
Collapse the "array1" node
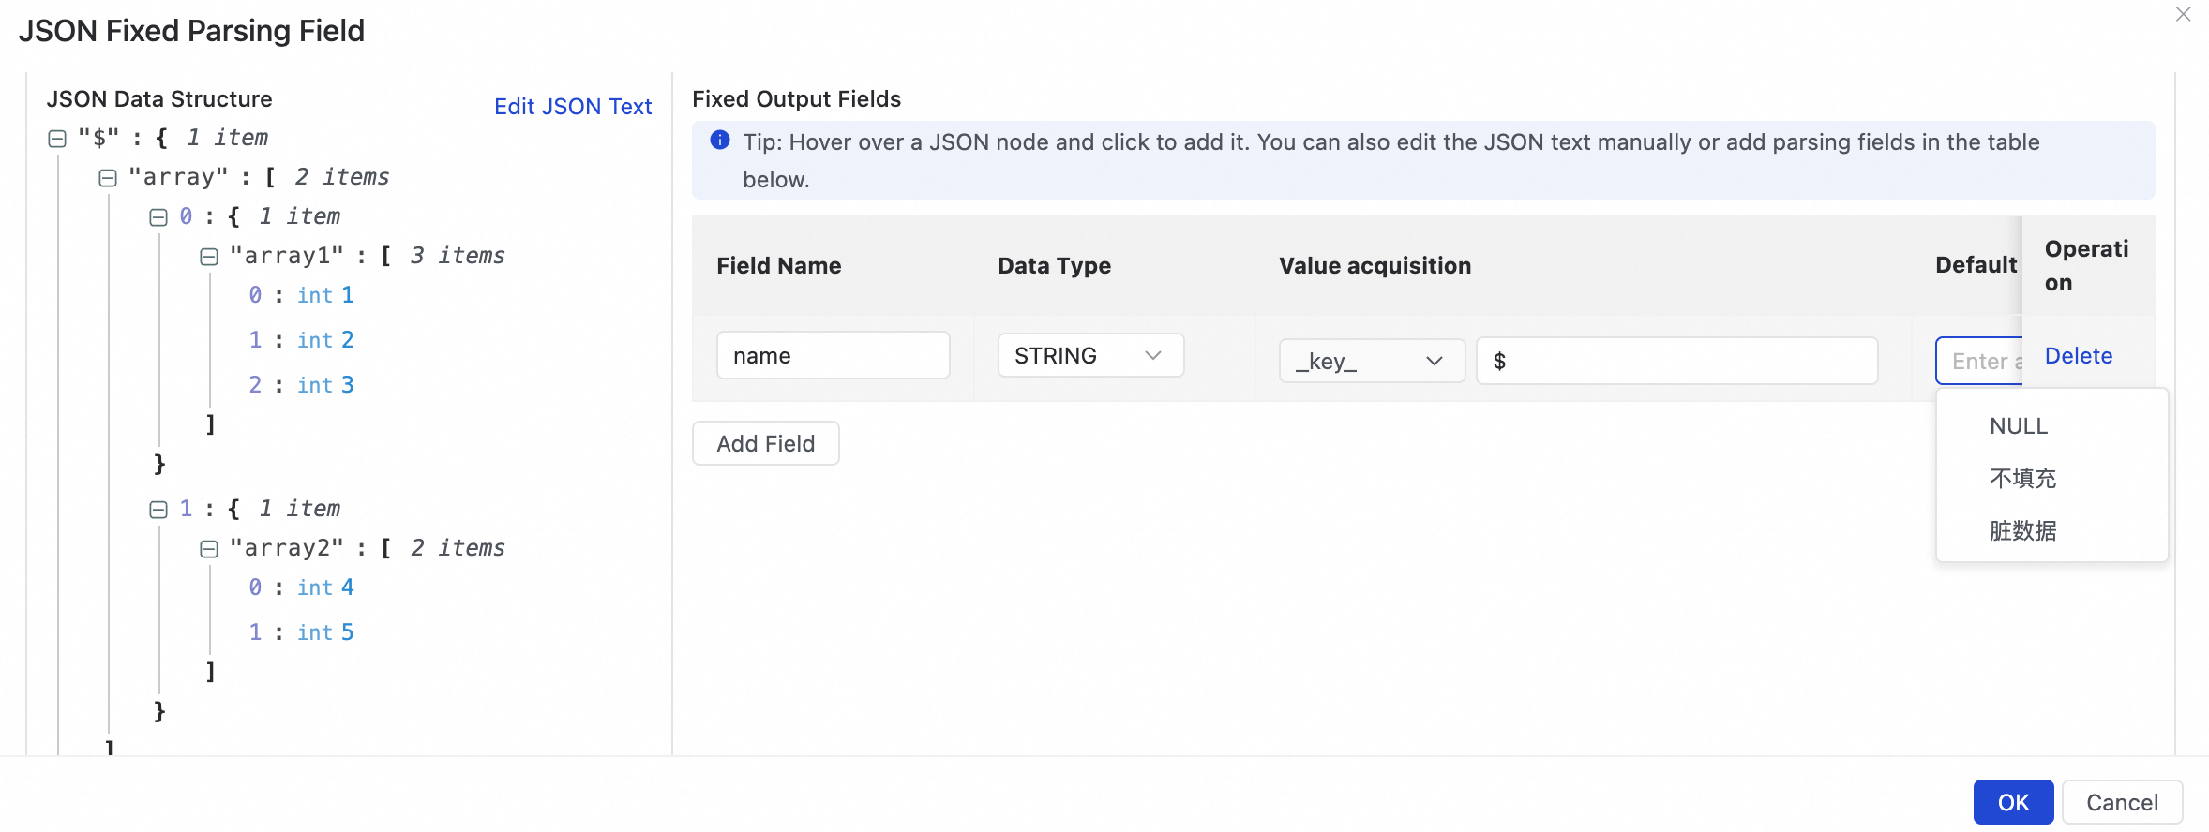tap(209, 257)
